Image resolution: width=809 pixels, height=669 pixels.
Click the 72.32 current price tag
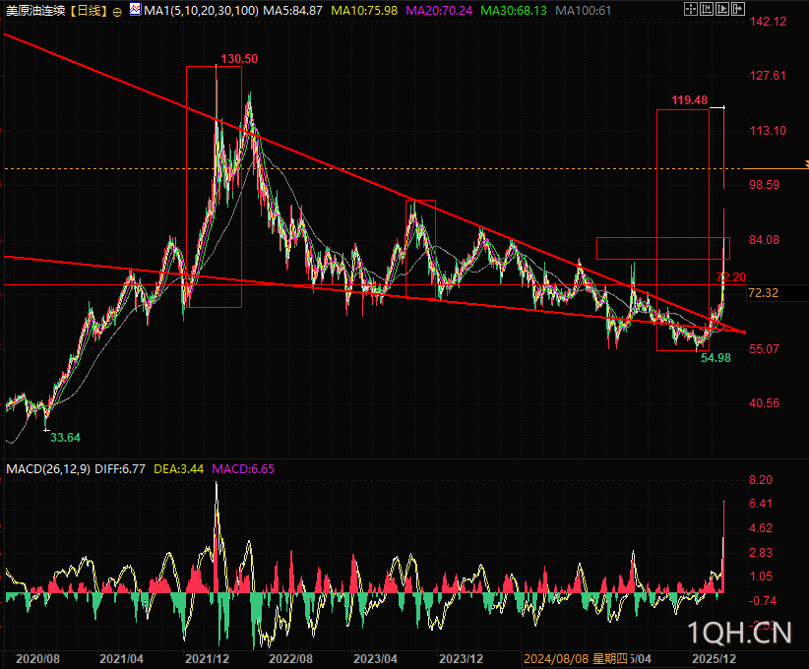click(x=763, y=293)
